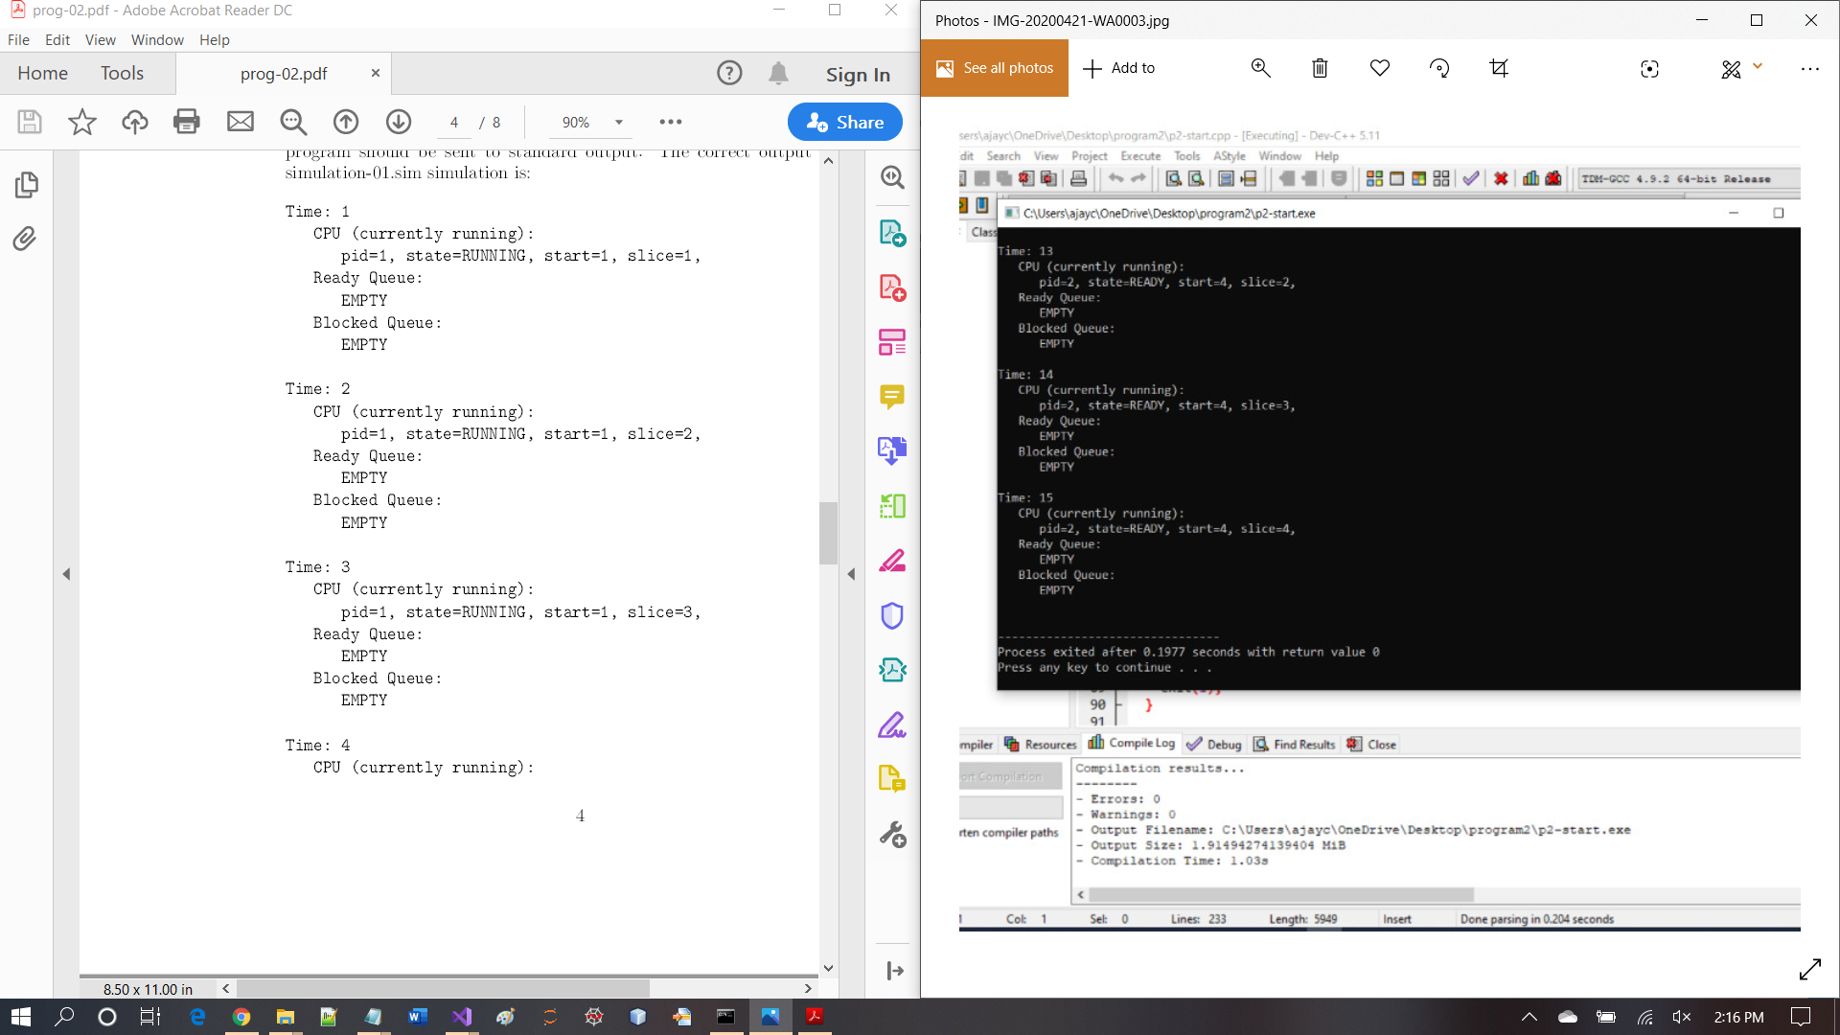The height and width of the screenshot is (1035, 1840).
Task: Send the file by email envelope icon
Action: pyautogui.click(x=241, y=122)
